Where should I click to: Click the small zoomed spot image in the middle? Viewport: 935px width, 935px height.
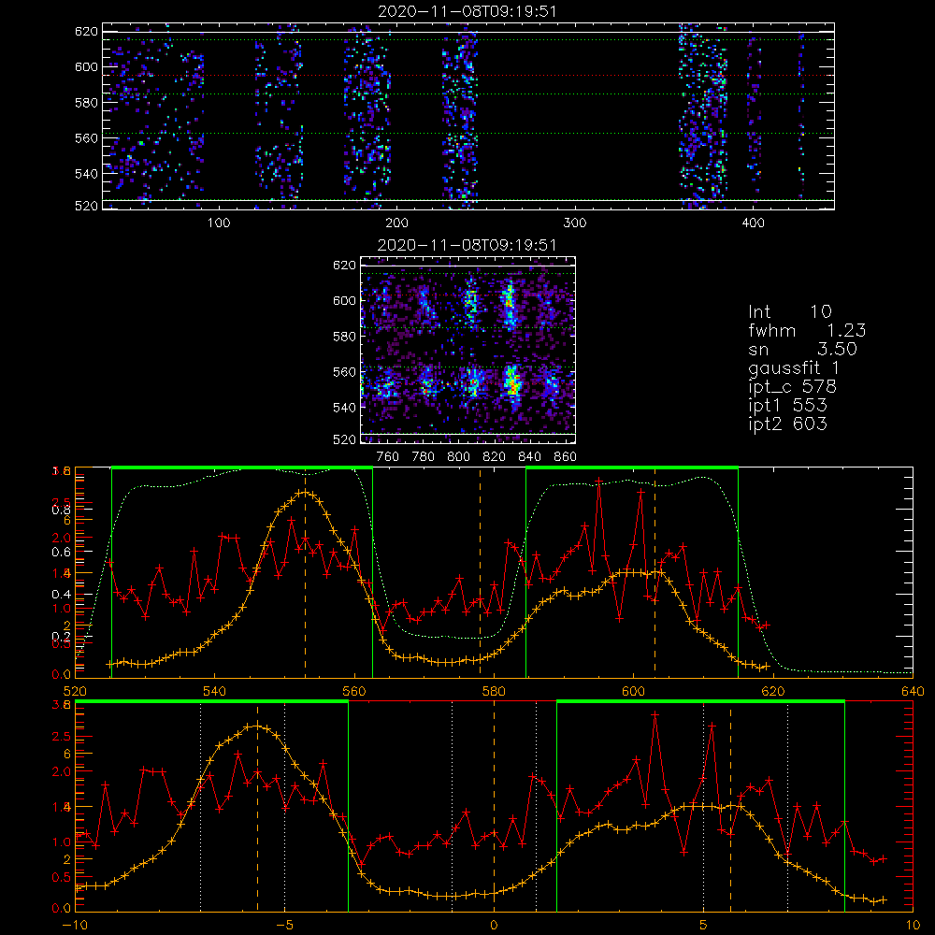tap(467, 350)
